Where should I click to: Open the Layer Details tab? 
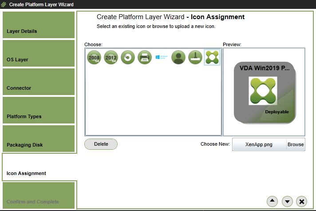pyautogui.click(x=39, y=25)
